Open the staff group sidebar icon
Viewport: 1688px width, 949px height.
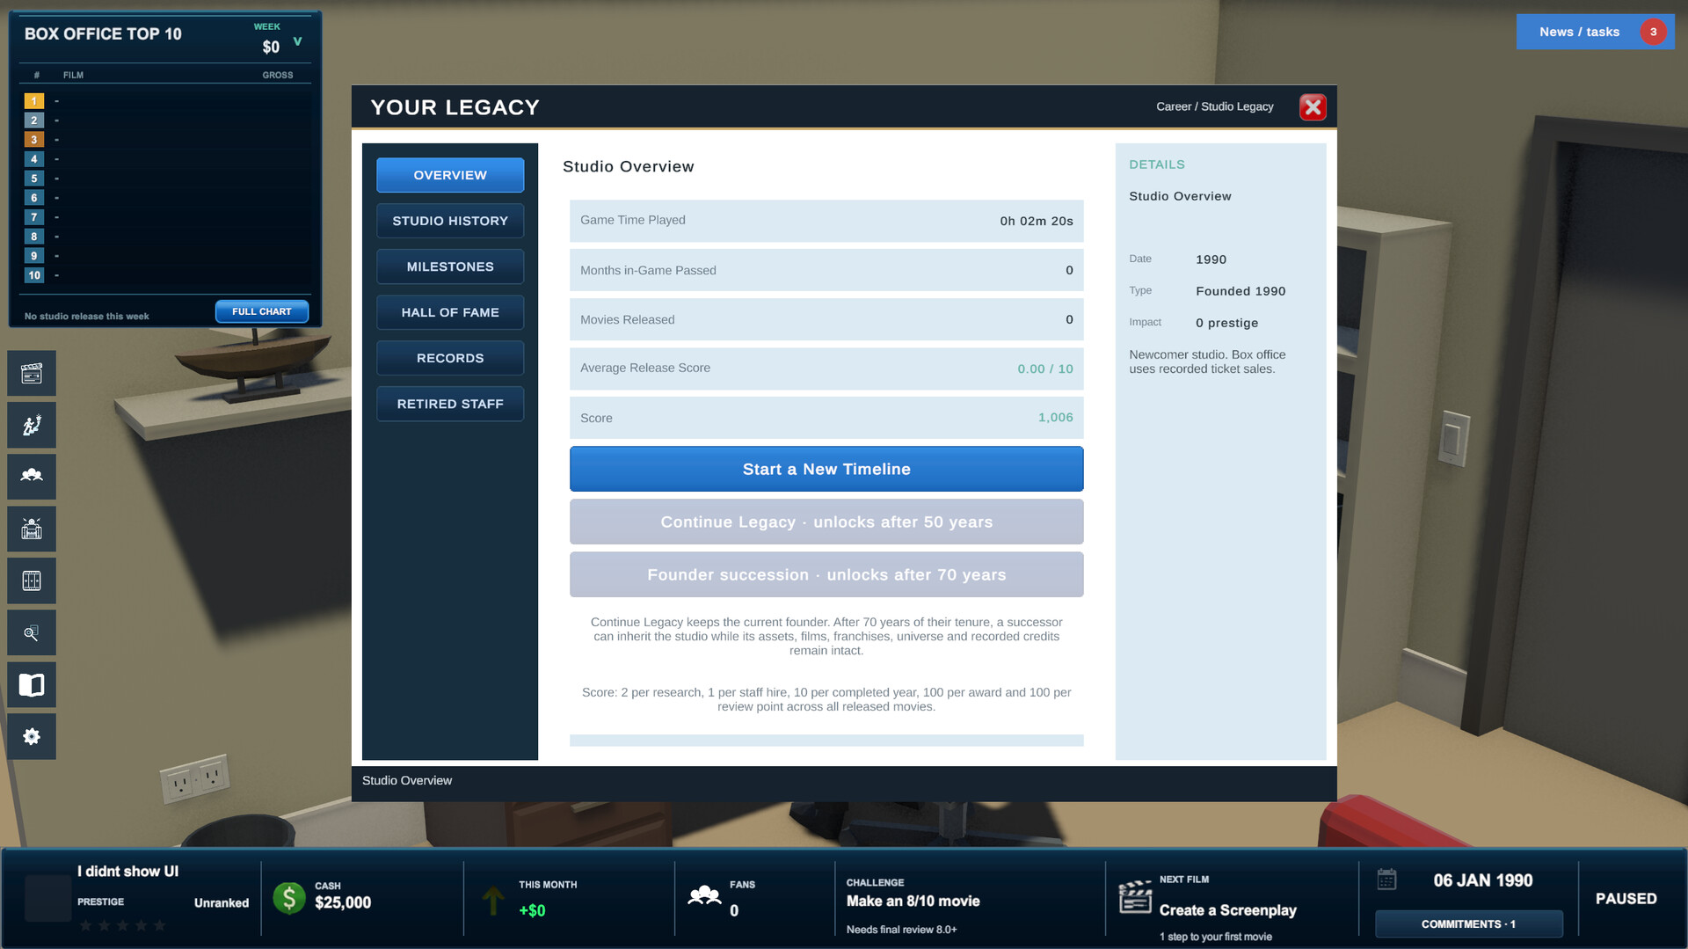coord(32,477)
